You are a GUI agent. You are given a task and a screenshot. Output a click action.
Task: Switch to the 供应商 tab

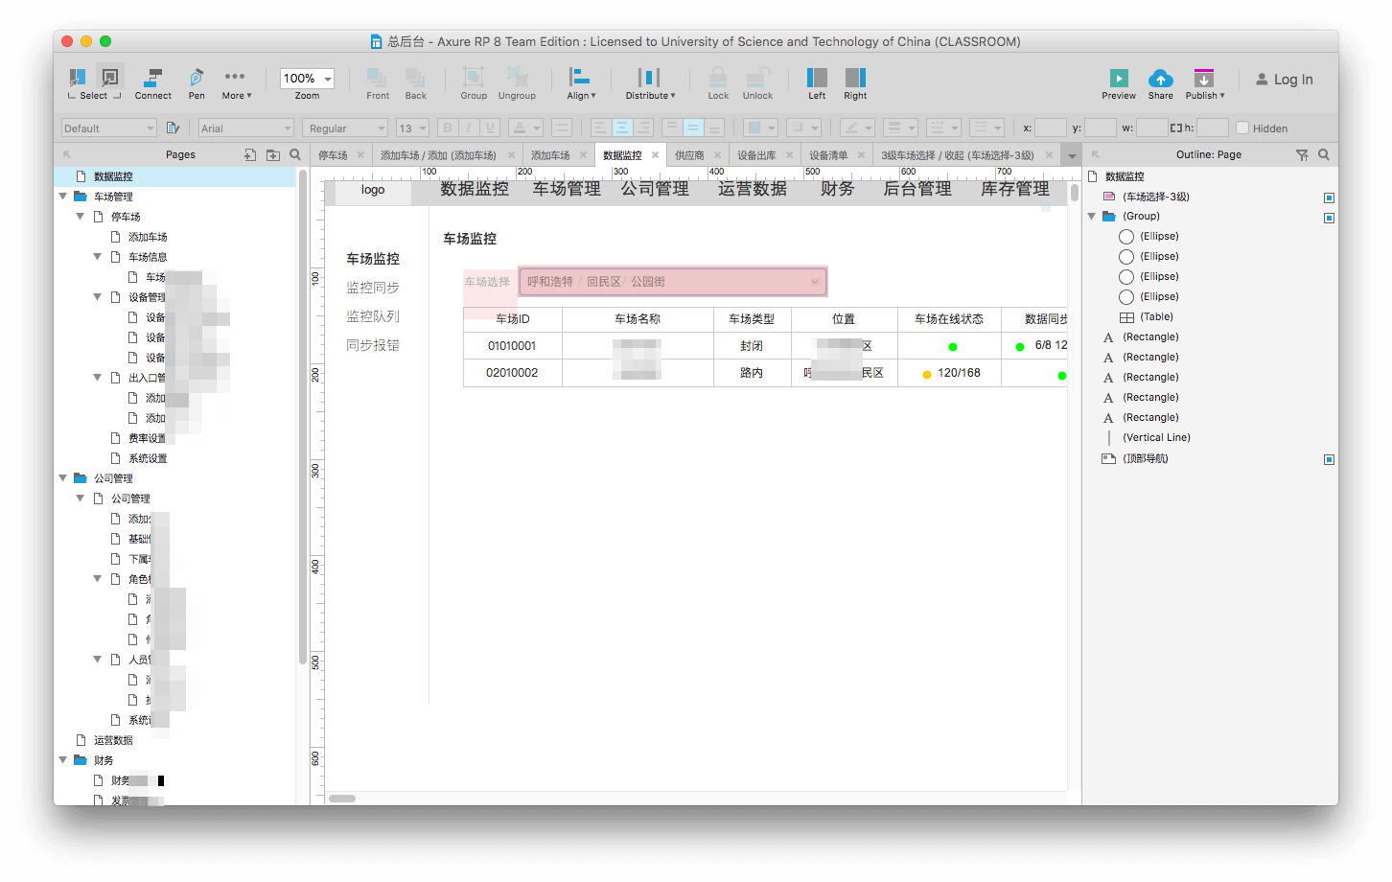click(x=688, y=155)
